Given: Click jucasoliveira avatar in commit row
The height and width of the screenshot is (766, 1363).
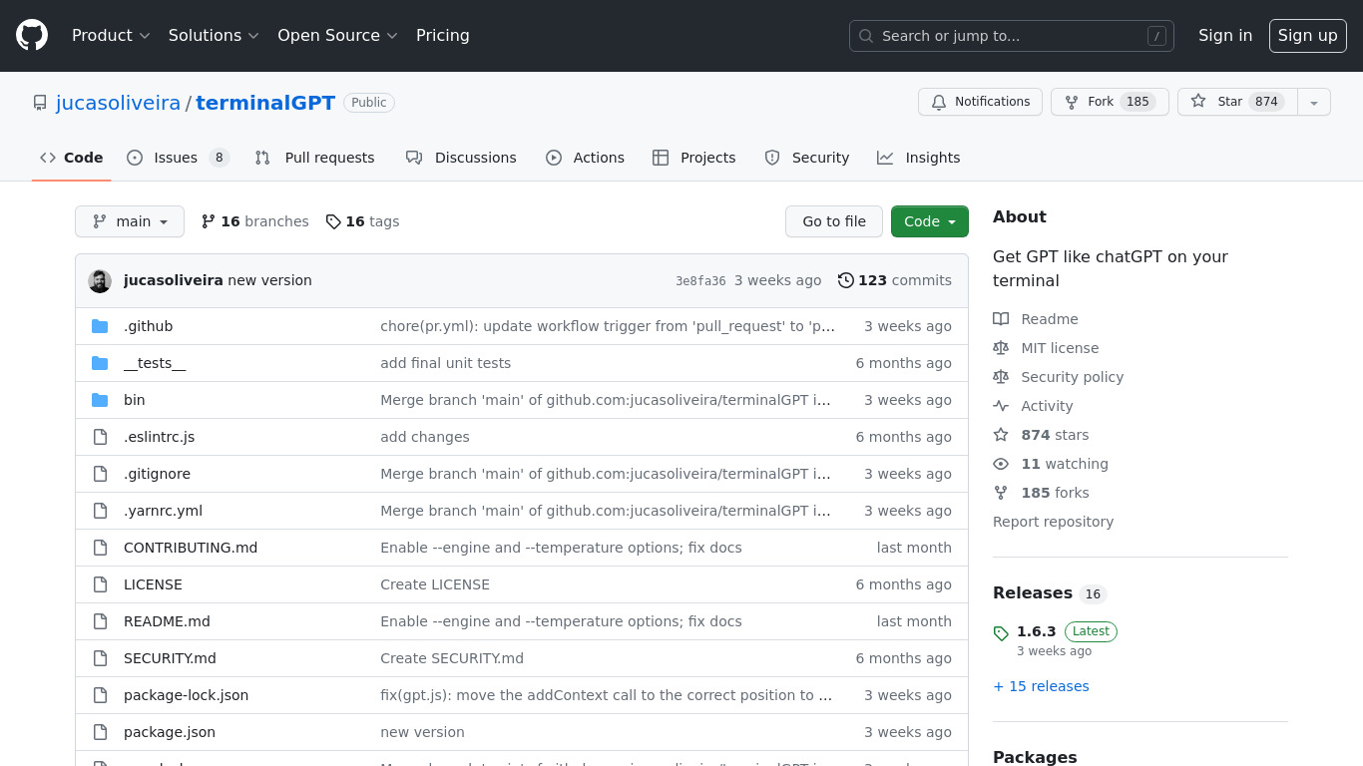Looking at the screenshot, I should (x=100, y=280).
